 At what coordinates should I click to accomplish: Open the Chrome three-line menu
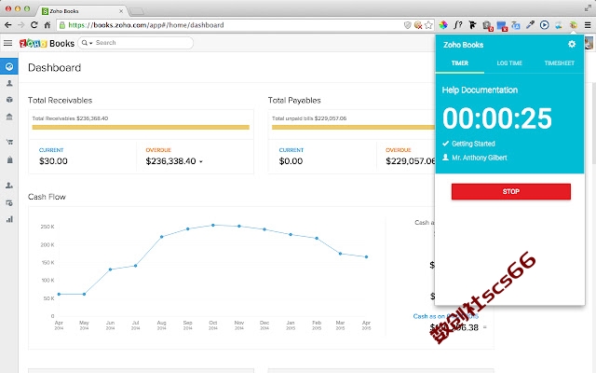pos(588,25)
